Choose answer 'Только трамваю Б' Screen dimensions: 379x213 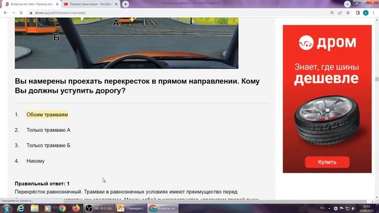[x=49, y=146]
